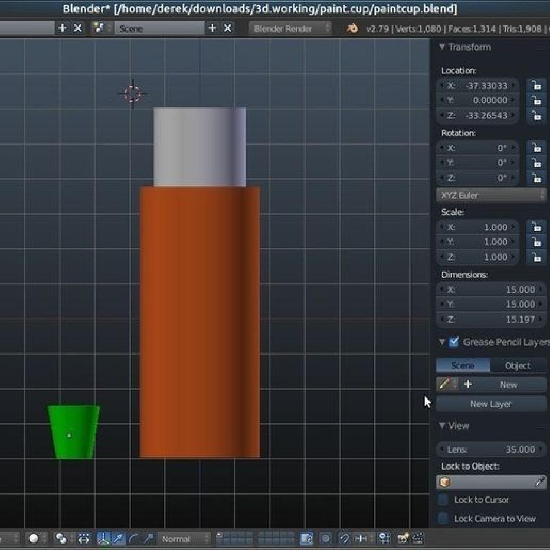The height and width of the screenshot is (550, 550).
Task: Click the OpenGL render clapperboard icon
Action: tap(418, 538)
